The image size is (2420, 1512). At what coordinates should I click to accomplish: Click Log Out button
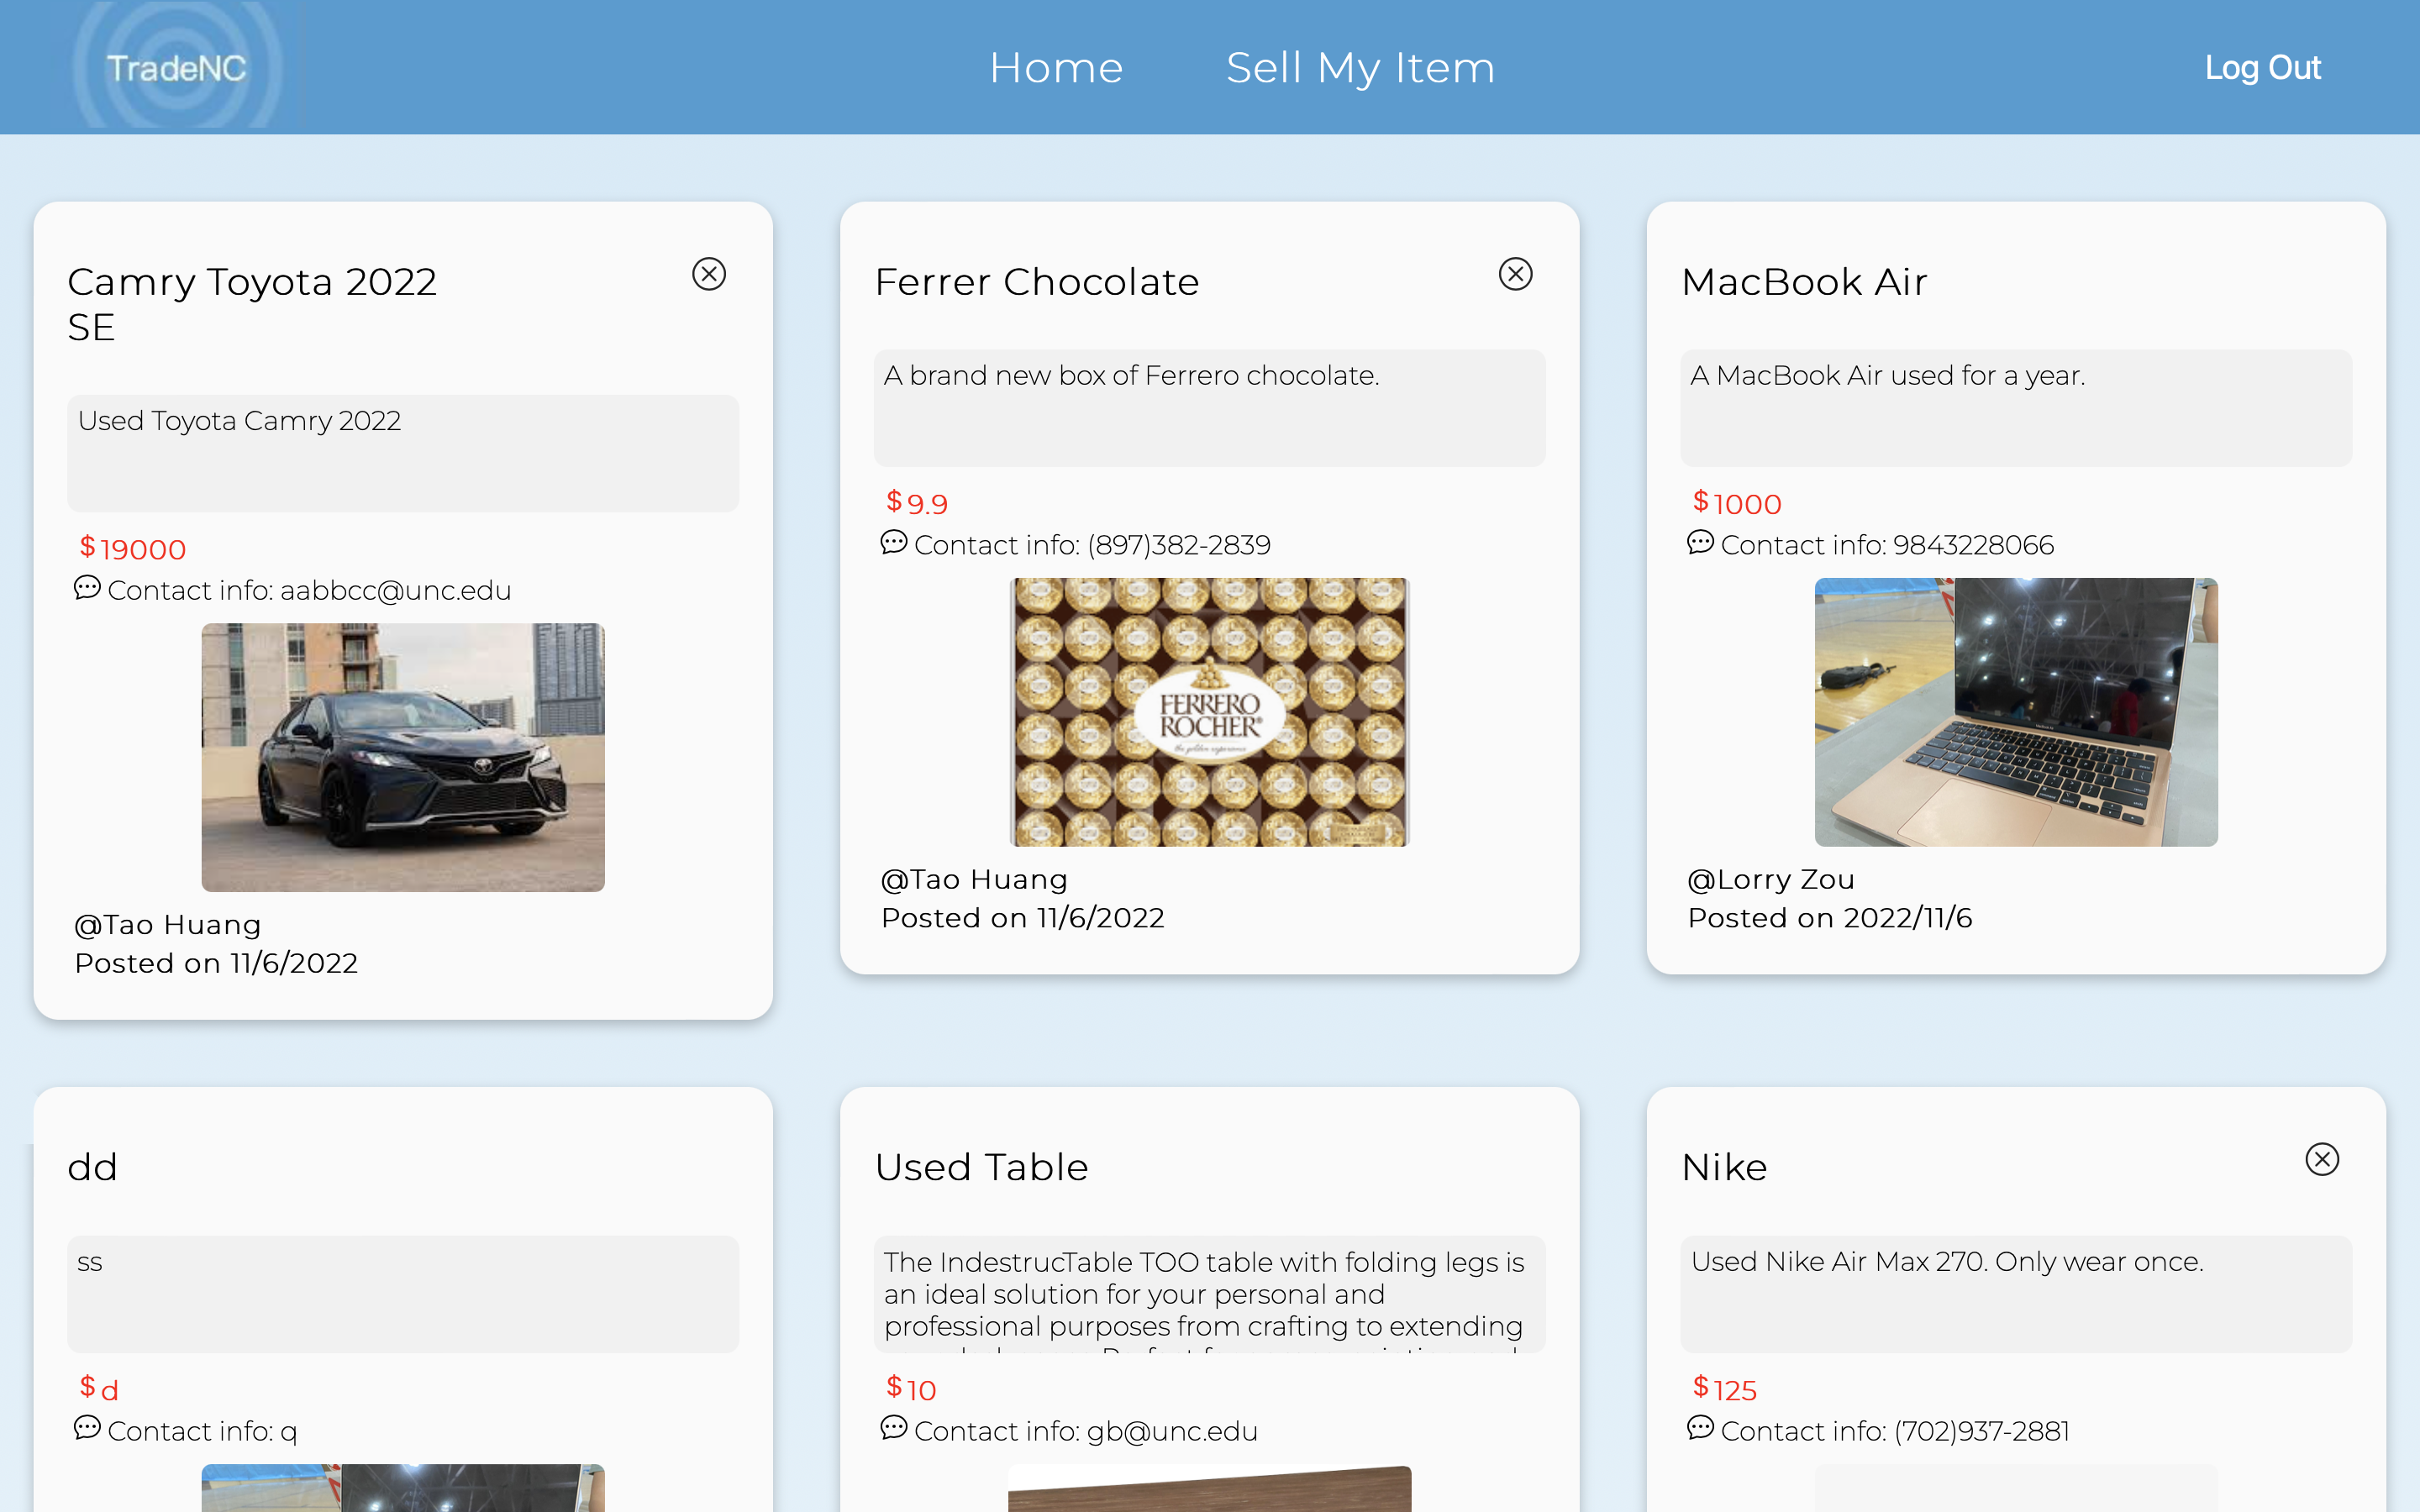click(x=2263, y=66)
